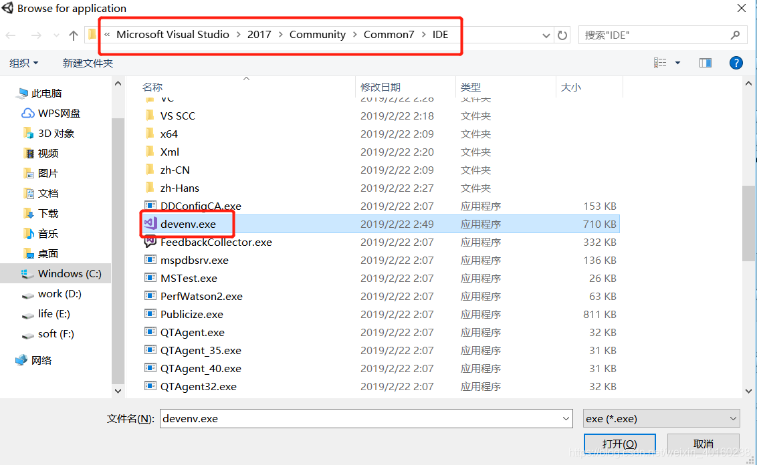Go back with the left arrow button
Image resolution: width=757 pixels, height=465 pixels.
pyautogui.click(x=11, y=35)
